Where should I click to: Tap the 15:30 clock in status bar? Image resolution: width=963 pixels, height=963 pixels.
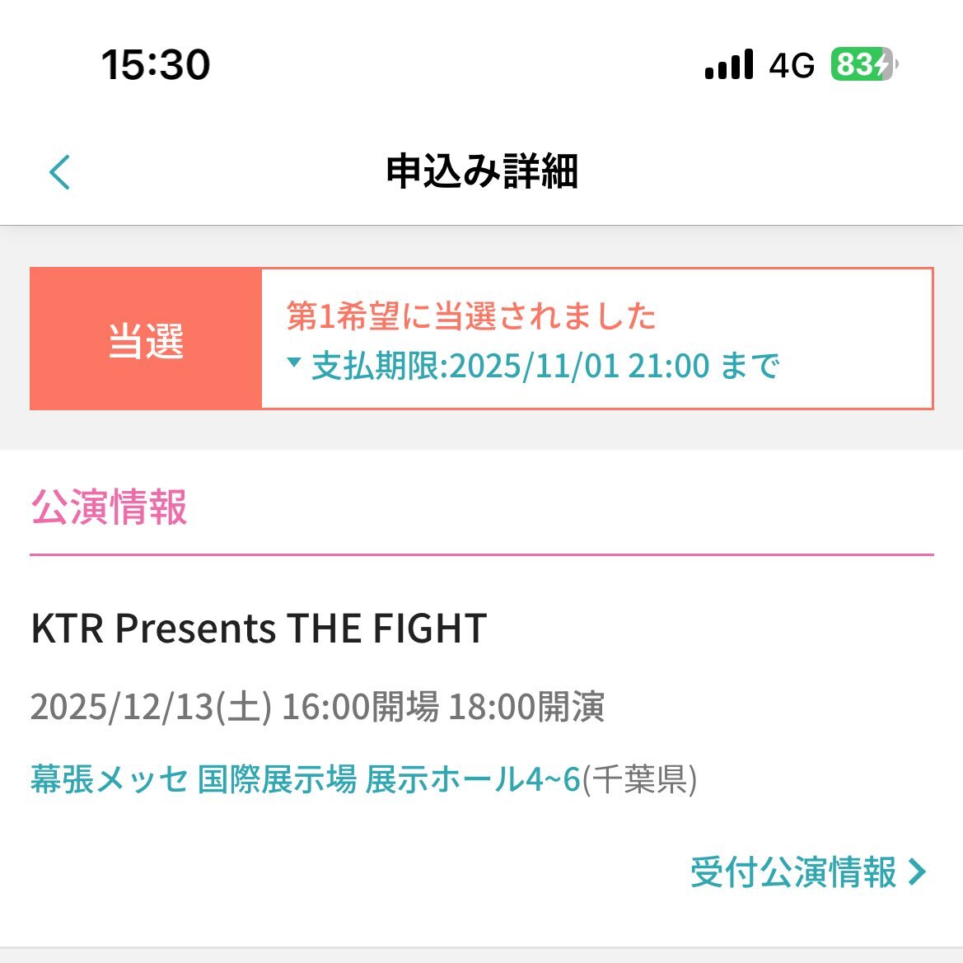point(156,64)
